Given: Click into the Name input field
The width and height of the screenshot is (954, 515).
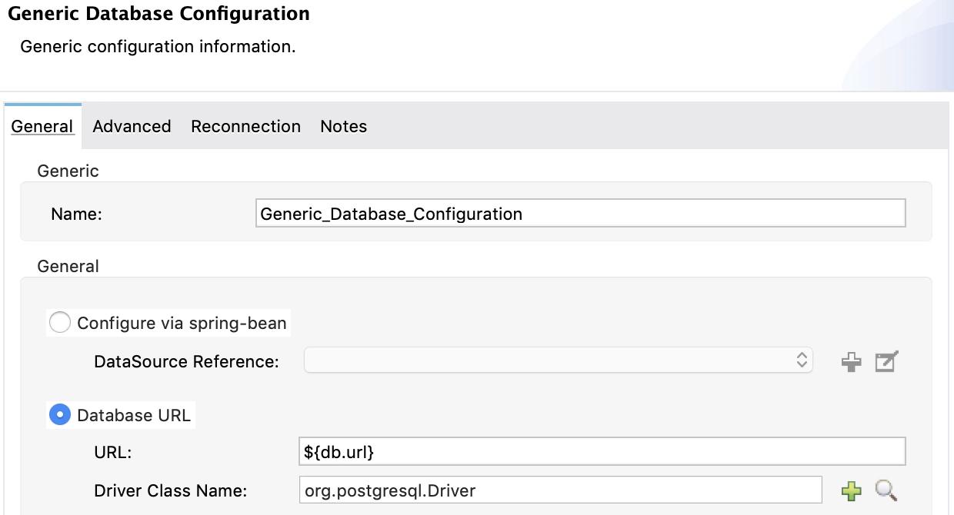Looking at the screenshot, I should (580, 214).
